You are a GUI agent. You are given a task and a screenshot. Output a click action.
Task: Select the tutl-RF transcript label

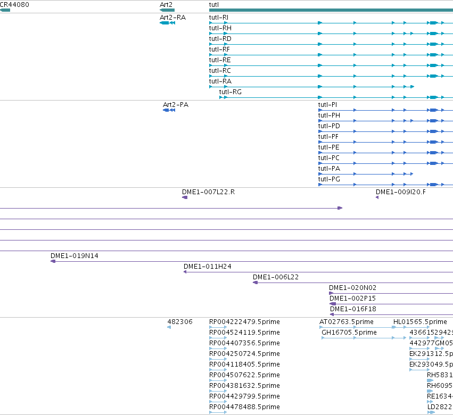[x=219, y=49]
